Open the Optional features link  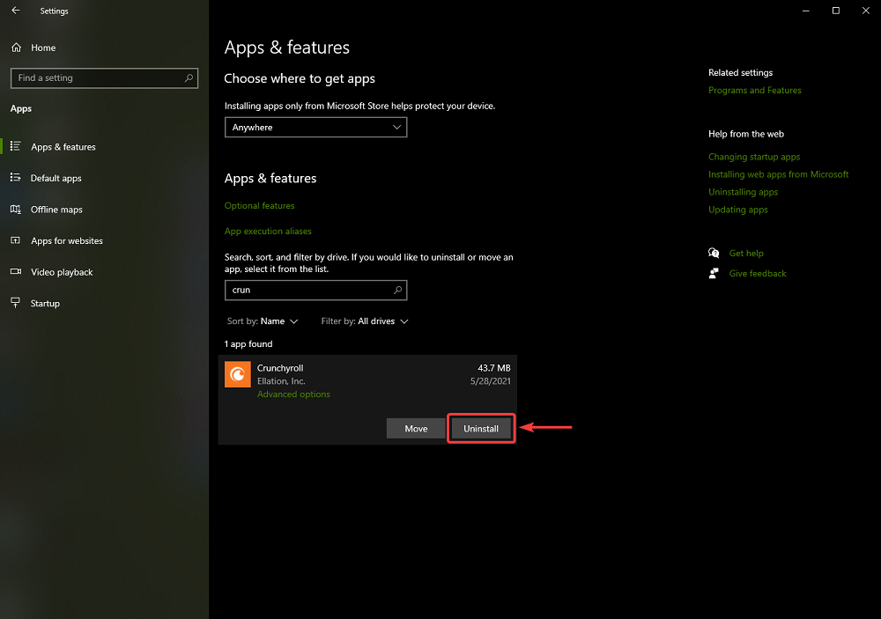coord(259,206)
